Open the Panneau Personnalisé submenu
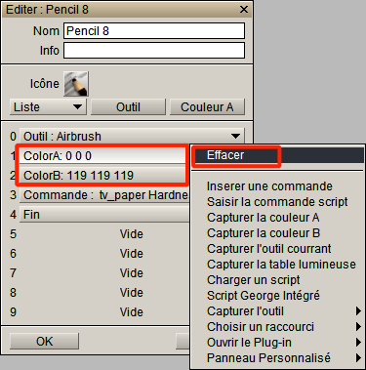 pyautogui.click(x=278, y=358)
